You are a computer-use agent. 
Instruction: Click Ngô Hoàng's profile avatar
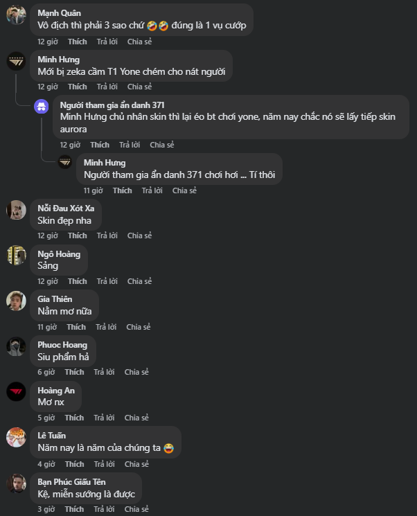click(x=16, y=256)
